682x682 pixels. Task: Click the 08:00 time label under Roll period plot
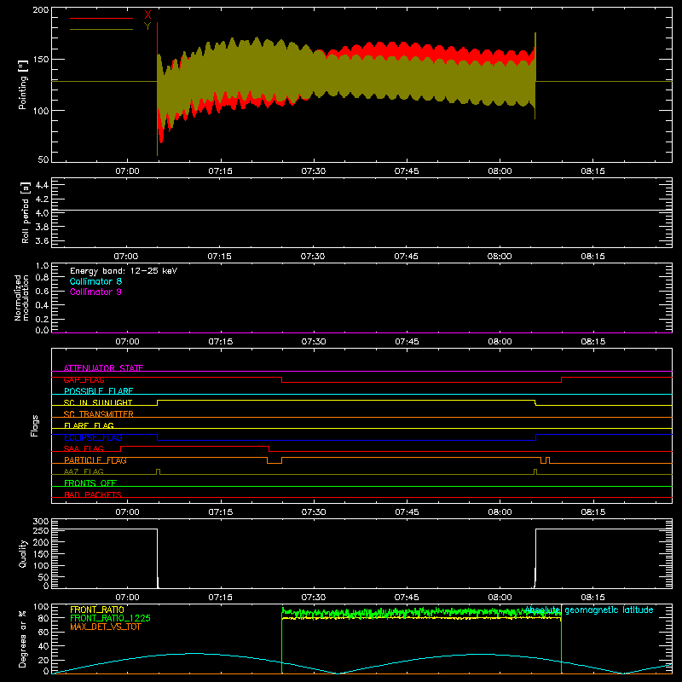(500, 257)
